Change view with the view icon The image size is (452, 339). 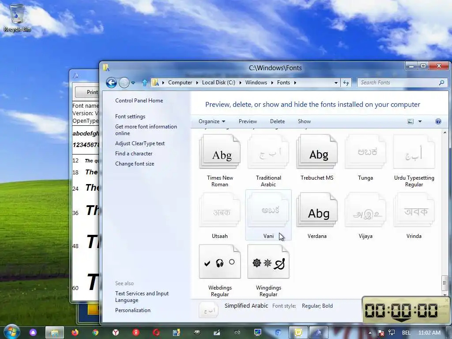[411, 121]
